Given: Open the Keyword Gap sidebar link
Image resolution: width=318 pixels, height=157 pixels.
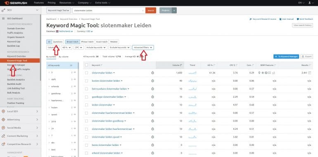Looking at the screenshot, I should [14, 42].
